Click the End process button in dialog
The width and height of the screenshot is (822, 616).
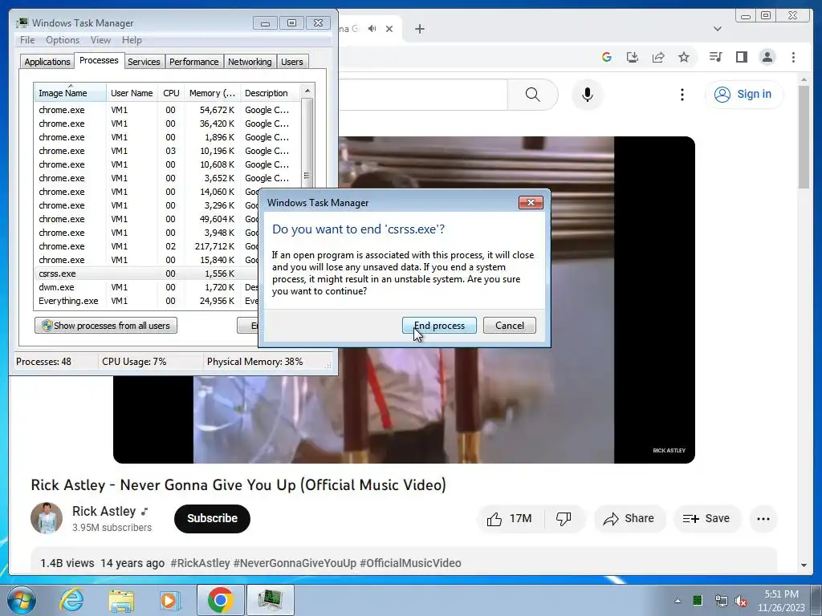439,326
